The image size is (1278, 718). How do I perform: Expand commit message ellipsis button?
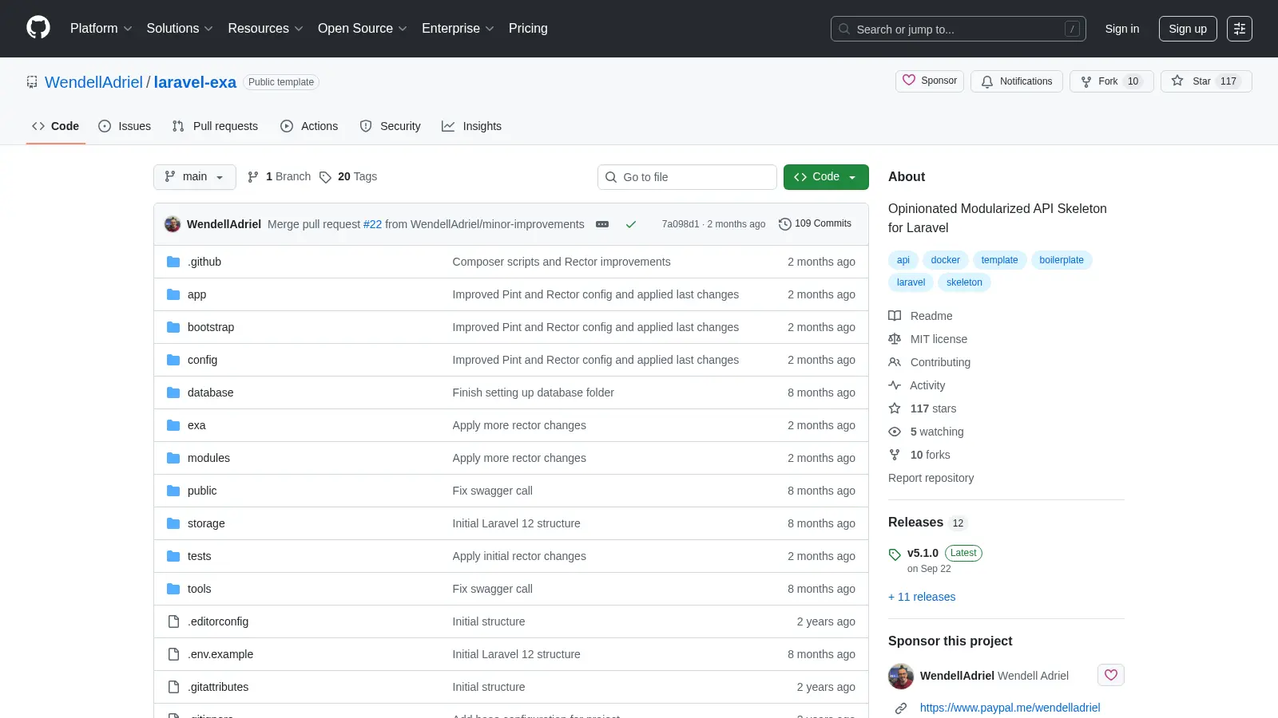click(x=602, y=224)
